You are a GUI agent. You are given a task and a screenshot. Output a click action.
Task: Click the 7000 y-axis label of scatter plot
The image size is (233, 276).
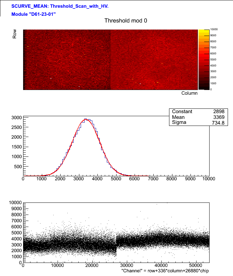point(16,221)
